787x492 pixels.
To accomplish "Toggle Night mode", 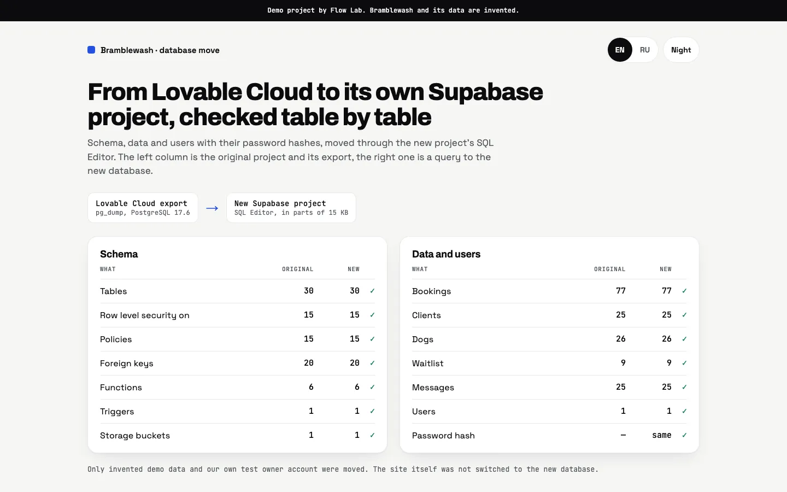I will click(681, 50).
